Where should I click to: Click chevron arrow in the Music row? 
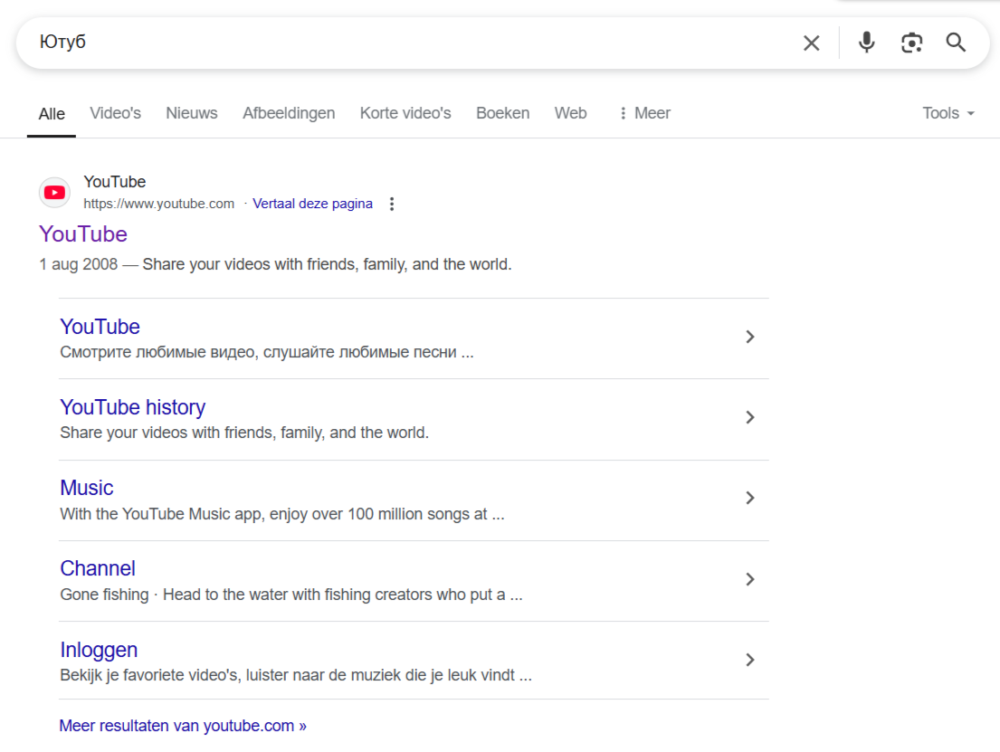pyautogui.click(x=750, y=498)
